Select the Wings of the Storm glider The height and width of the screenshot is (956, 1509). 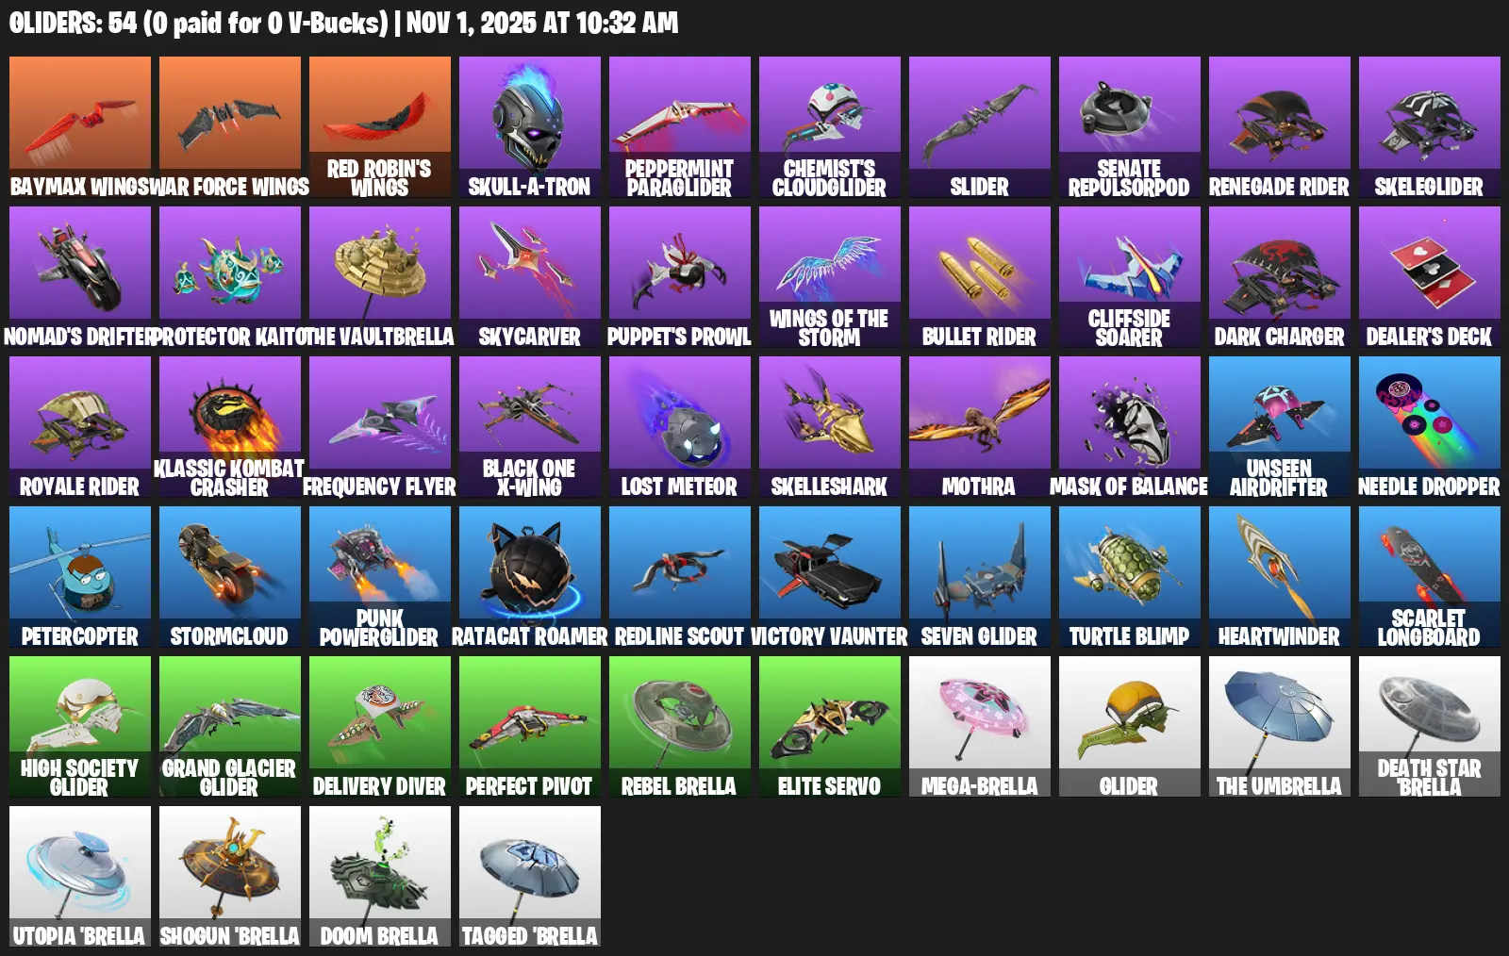point(830,277)
